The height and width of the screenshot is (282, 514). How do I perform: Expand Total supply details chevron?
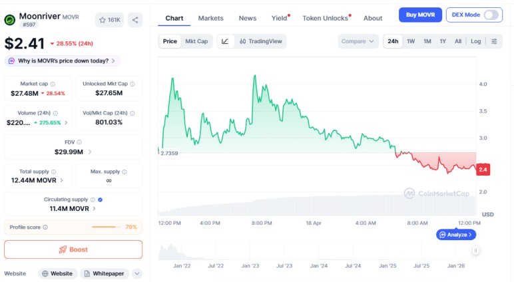click(x=62, y=180)
